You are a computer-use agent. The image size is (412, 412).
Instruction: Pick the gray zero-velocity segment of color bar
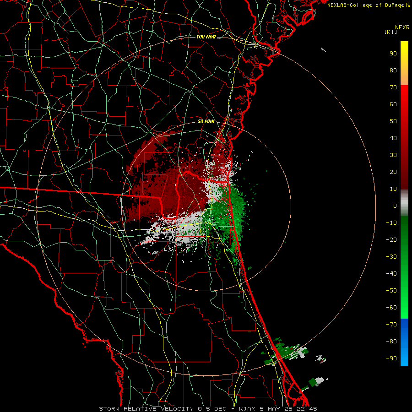[404, 203]
